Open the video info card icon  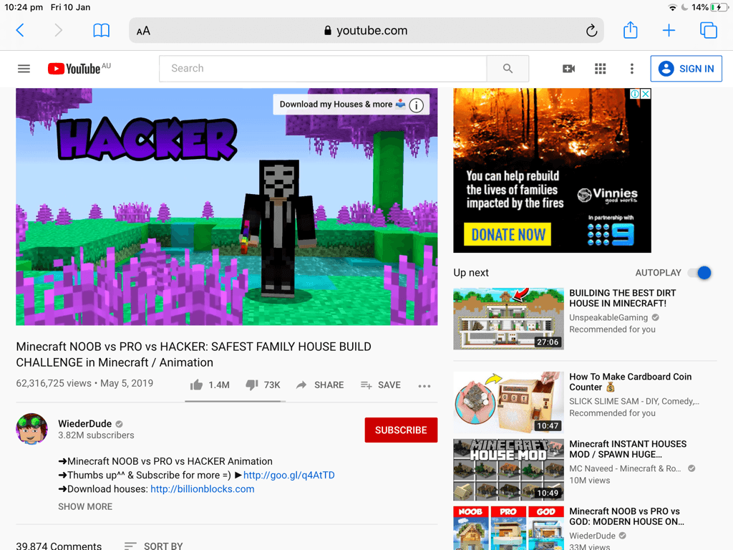pos(417,105)
